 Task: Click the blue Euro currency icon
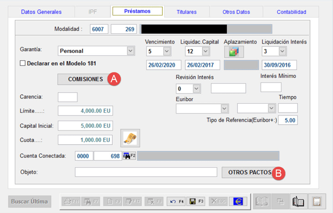tap(238, 201)
